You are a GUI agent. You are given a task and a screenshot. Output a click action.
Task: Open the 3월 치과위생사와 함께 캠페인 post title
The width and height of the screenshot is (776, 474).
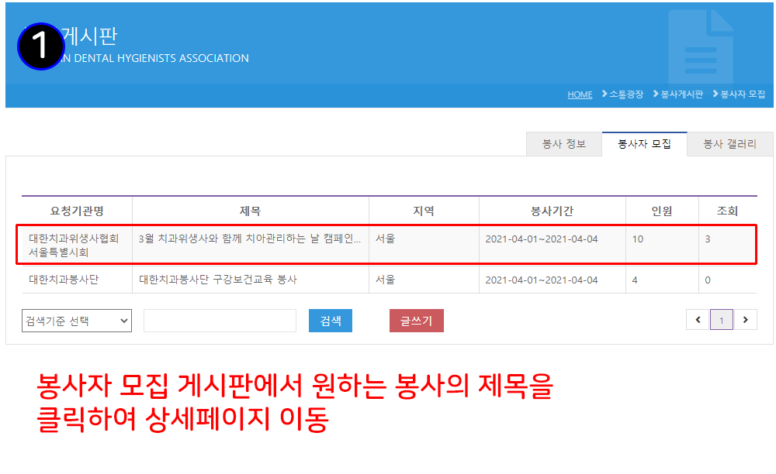tap(249, 239)
